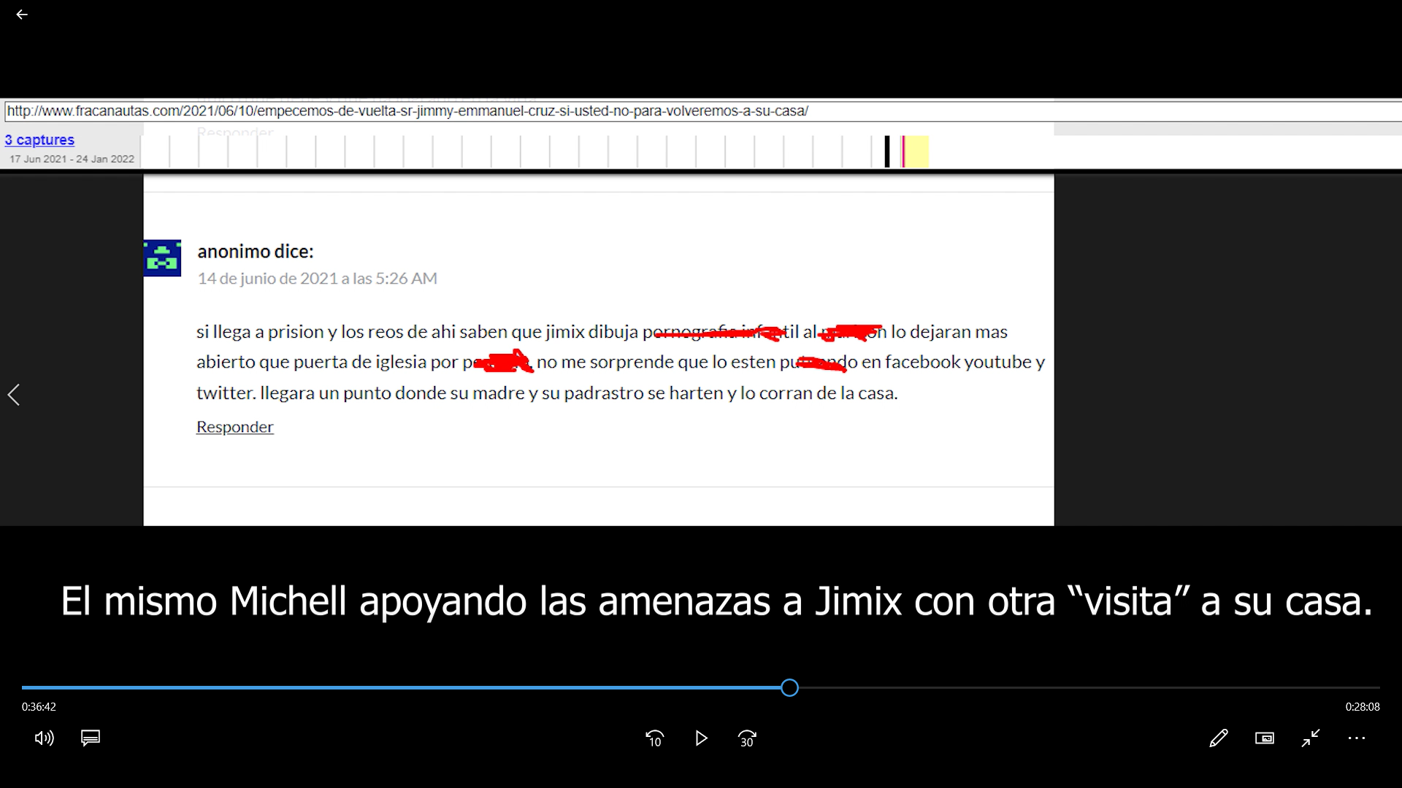
Task: Click the remaining time 0:28:08
Action: pyautogui.click(x=1363, y=706)
